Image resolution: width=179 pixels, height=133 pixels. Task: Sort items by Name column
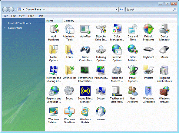[x=54, y=21]
